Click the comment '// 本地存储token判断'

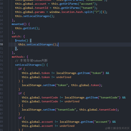pyautogui.click(x=31, y=61)
